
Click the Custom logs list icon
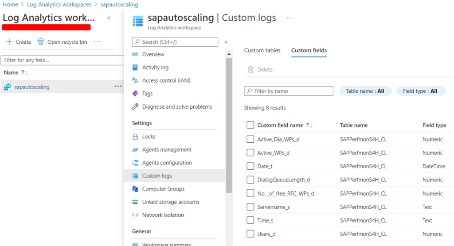(135, 176)
